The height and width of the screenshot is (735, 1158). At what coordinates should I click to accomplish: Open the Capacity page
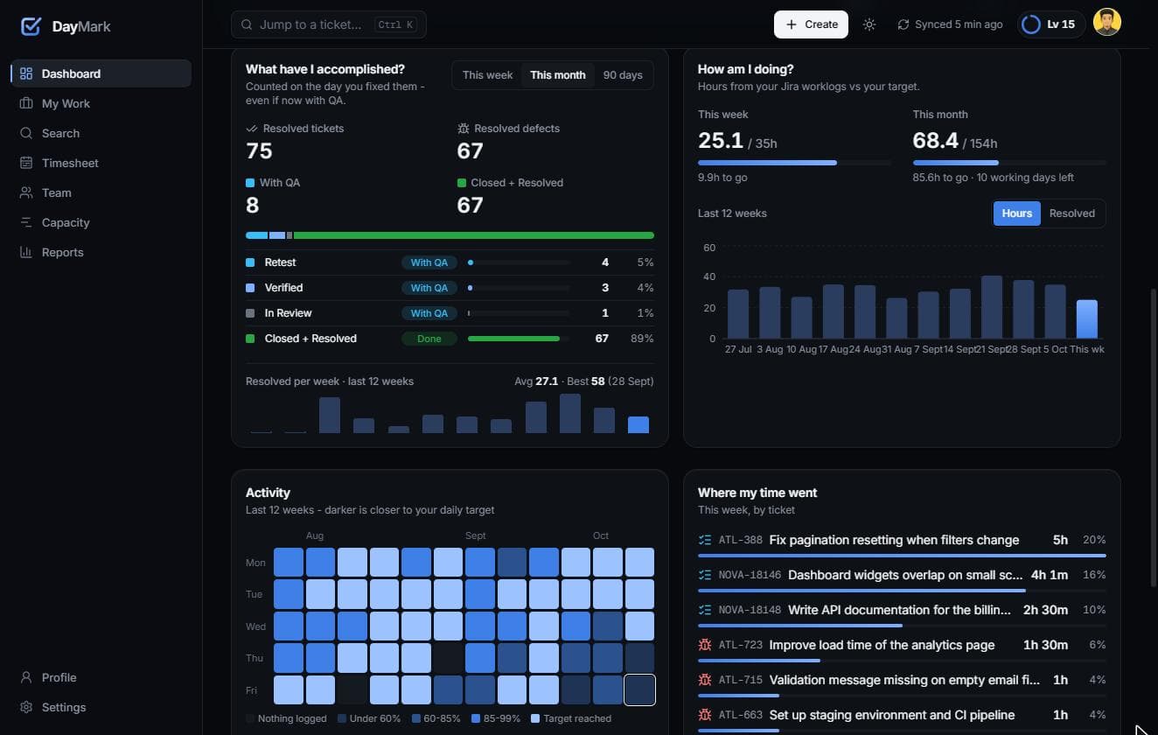pos(101,222)
